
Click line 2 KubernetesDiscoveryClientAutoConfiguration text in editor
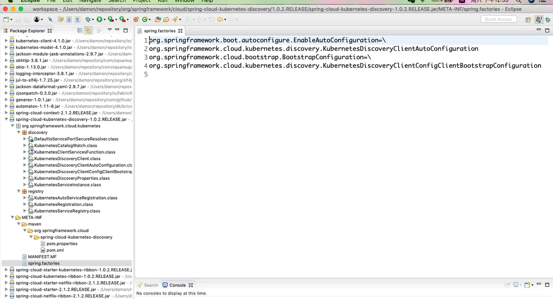401,49
